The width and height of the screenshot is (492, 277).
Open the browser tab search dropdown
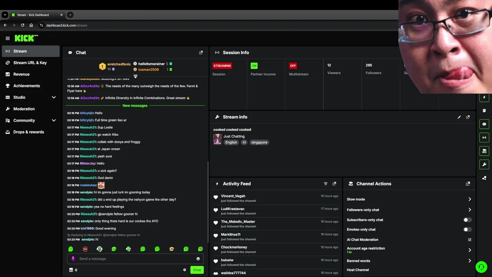point(5,15)
